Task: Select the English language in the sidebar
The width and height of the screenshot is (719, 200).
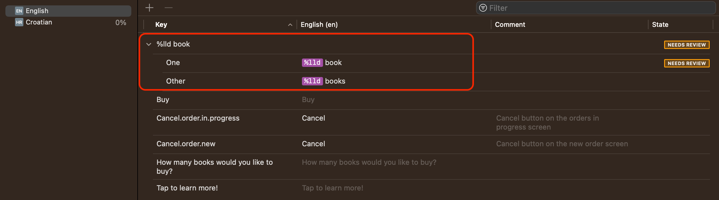Action: [68, 11]
